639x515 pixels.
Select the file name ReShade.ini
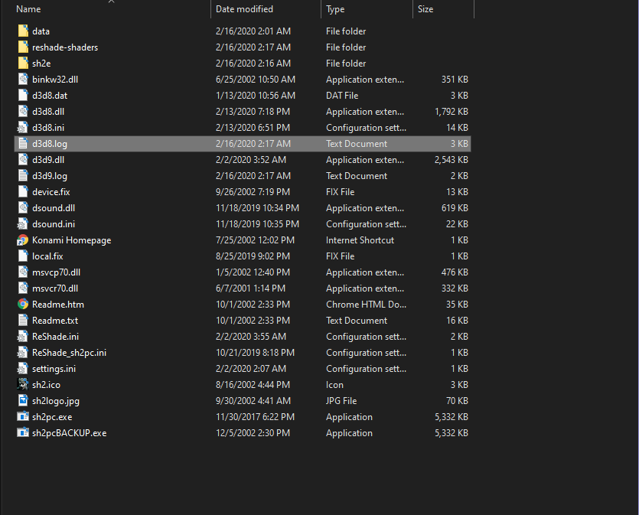pos(55,337)
